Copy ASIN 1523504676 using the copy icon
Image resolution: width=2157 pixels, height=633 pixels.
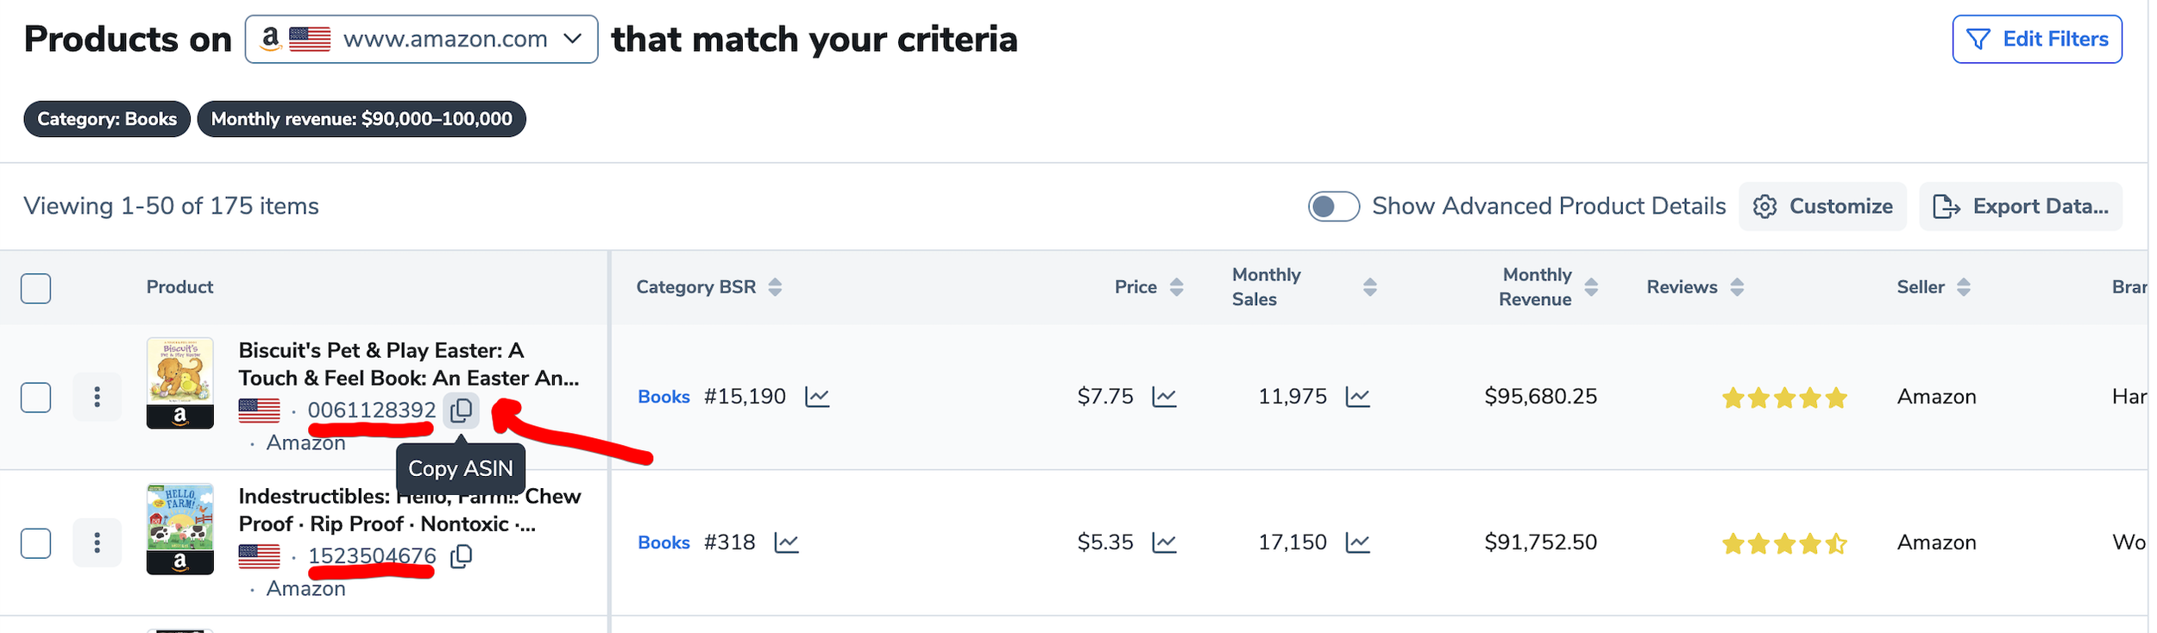(462, 556)
